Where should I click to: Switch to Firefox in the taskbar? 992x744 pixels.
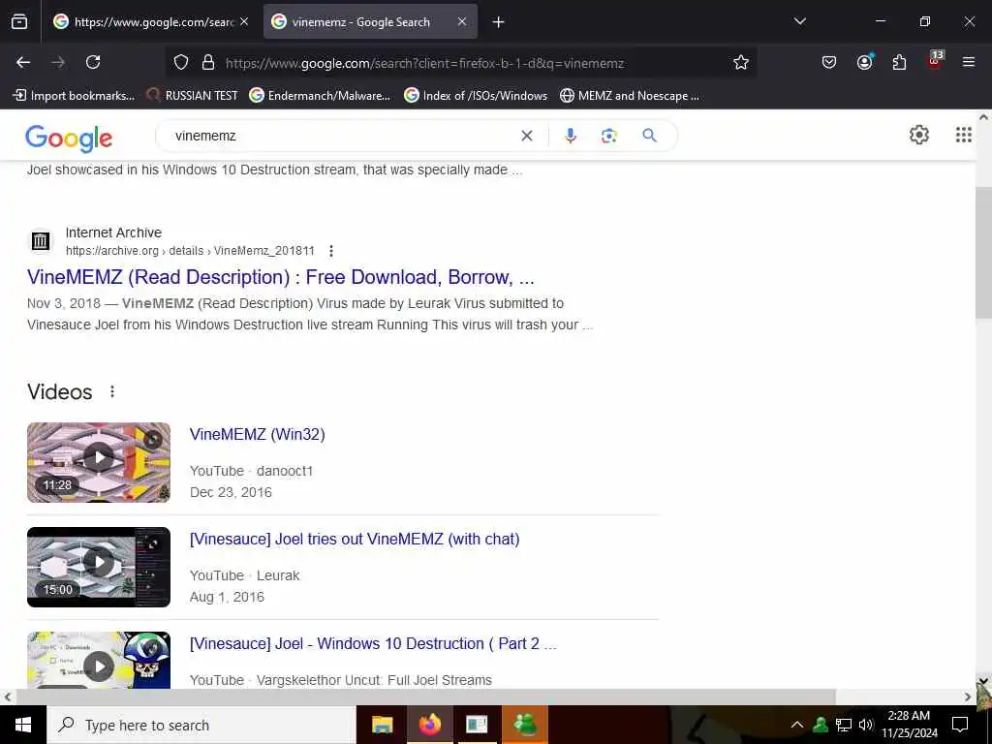pos(429,725)
